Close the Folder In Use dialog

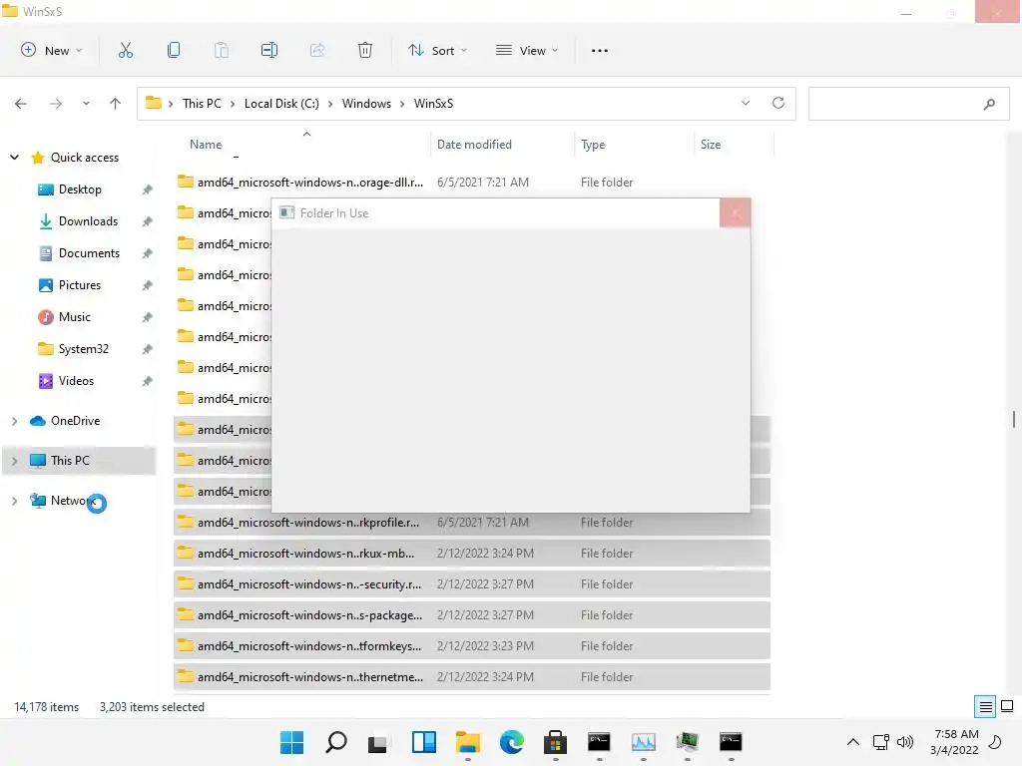pyautogui.click(x=736, y=213)
